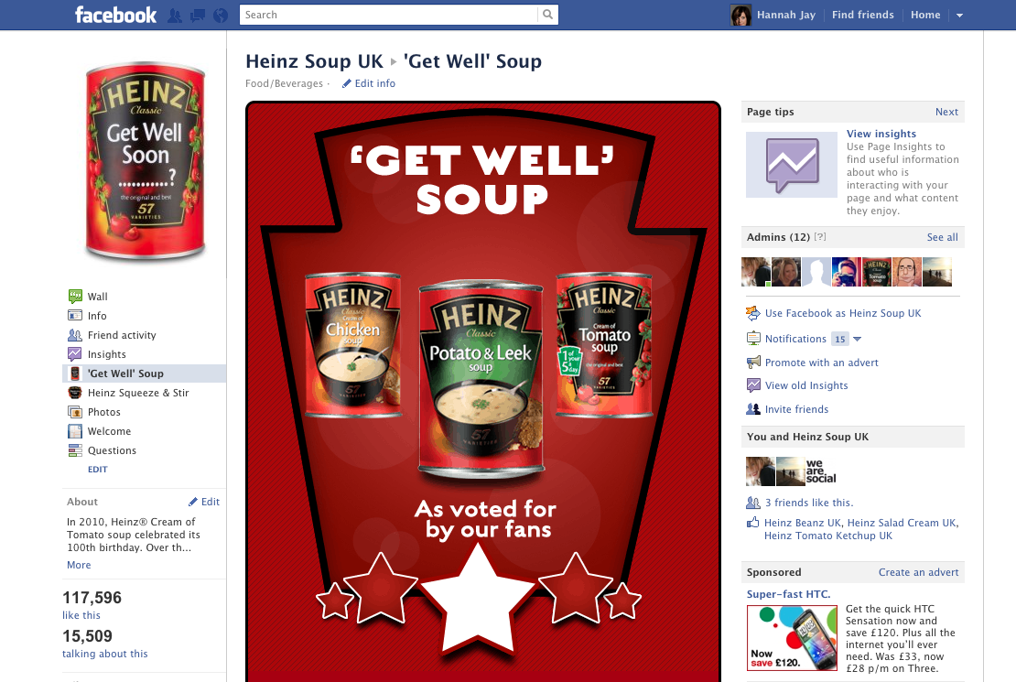This screenshot has height=682, width=1016.
Task: Click inside the Search input field
Action: tap(389, 15)
